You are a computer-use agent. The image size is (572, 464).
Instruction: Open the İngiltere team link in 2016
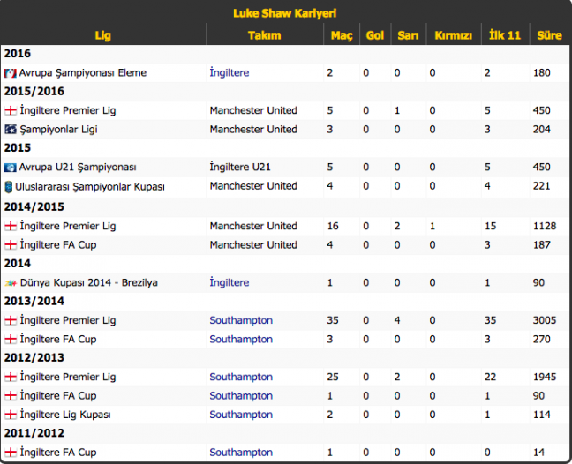pos(230,73)
